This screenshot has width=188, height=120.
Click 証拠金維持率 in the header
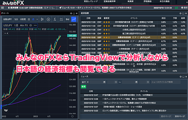tap(110, 1)
